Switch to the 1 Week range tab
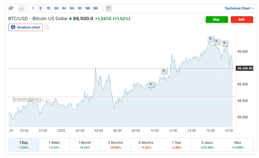259x158 pixels. tap(54, 145)
